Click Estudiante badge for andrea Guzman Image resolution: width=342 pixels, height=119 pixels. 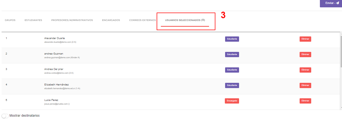coord(232,55)
